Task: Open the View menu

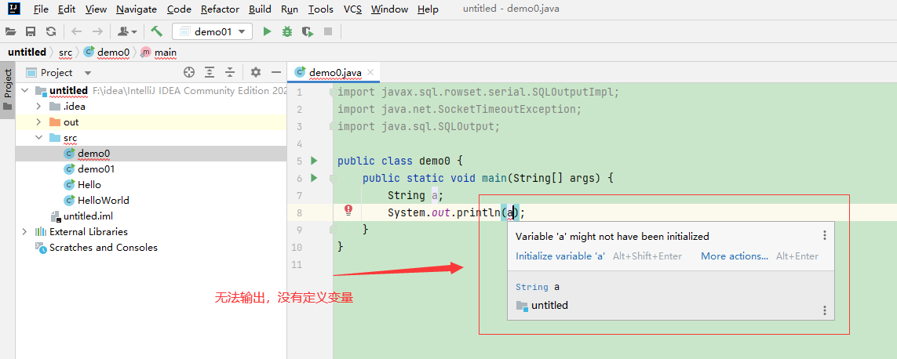Action: tap(96, 9)
